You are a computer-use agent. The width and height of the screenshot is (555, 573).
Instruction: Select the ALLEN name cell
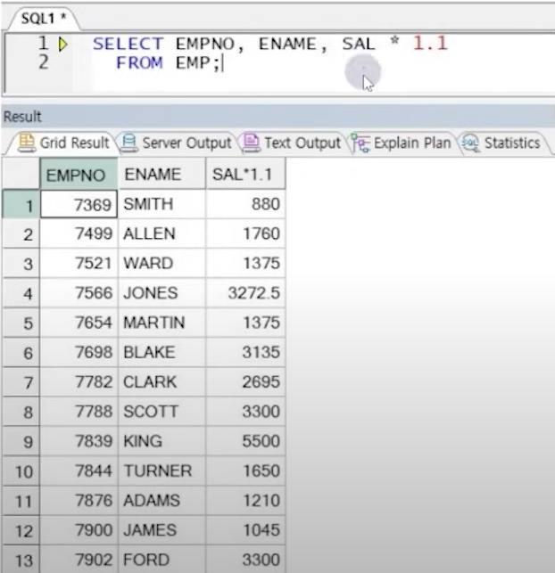click(x=162, y=233)
